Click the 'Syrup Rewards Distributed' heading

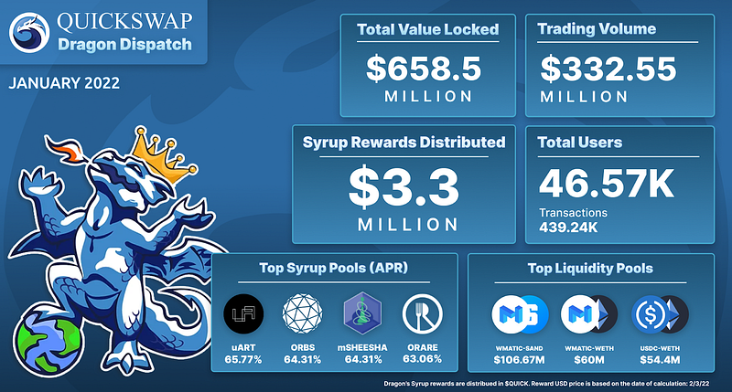(404, 143)
